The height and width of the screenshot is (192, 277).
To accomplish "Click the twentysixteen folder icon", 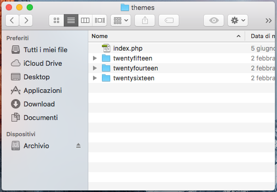I will coord(106,78).
